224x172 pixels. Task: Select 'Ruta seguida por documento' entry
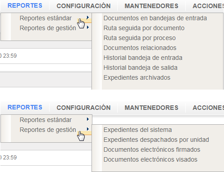[144, 28]
